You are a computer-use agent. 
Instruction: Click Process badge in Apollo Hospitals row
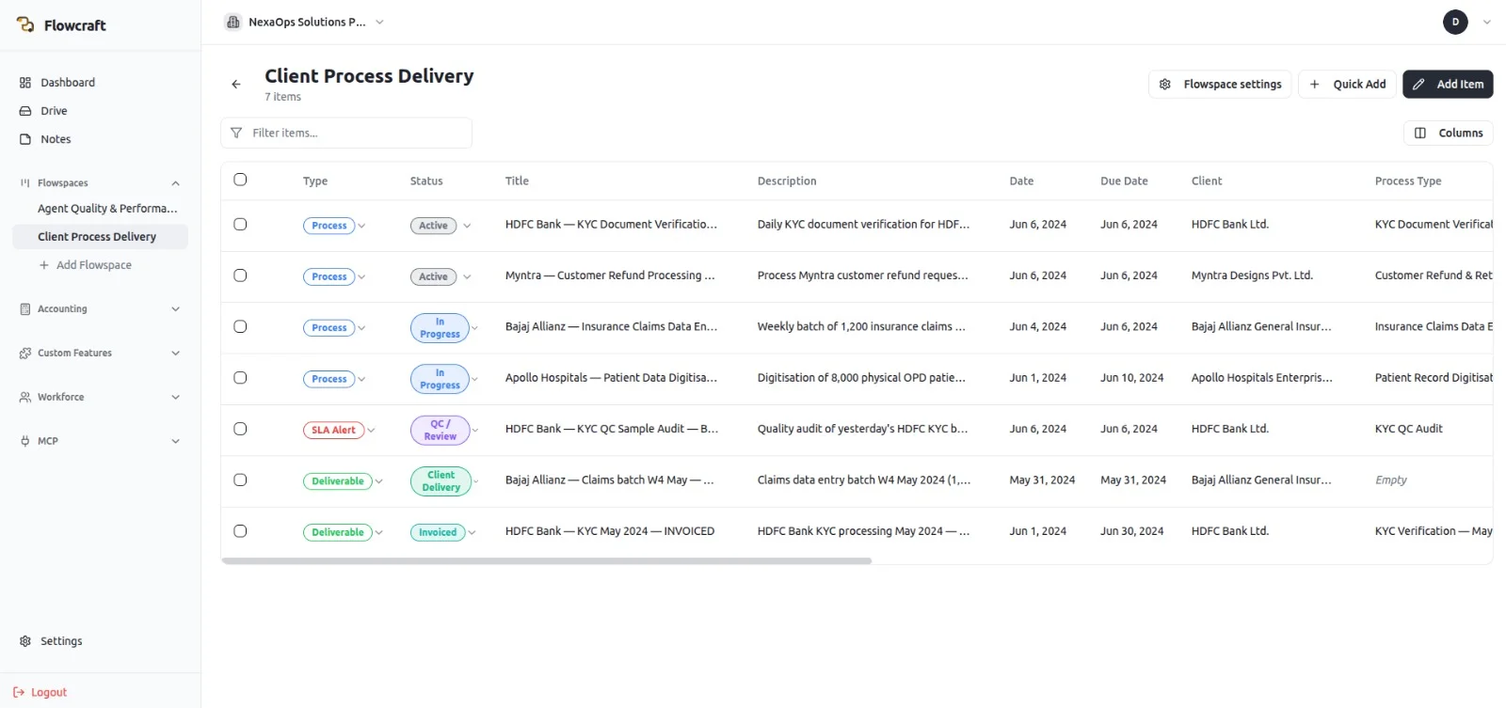(329, 379)
